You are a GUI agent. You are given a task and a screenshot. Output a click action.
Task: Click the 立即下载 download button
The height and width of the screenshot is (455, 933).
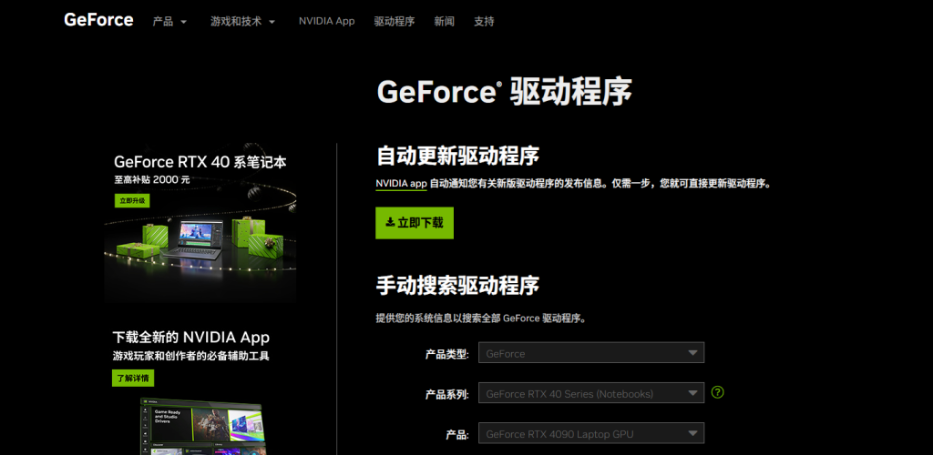coord(414,222)
